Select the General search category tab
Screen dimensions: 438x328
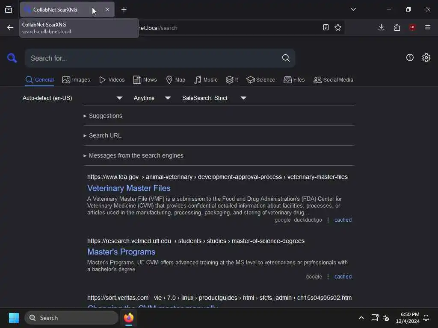[x=39, y=80]
